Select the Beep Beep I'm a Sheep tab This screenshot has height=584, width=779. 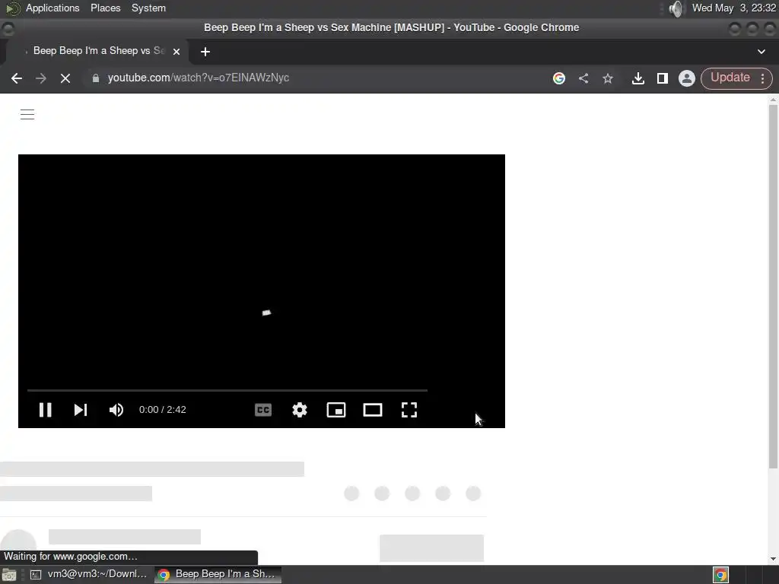coord(98,51)
